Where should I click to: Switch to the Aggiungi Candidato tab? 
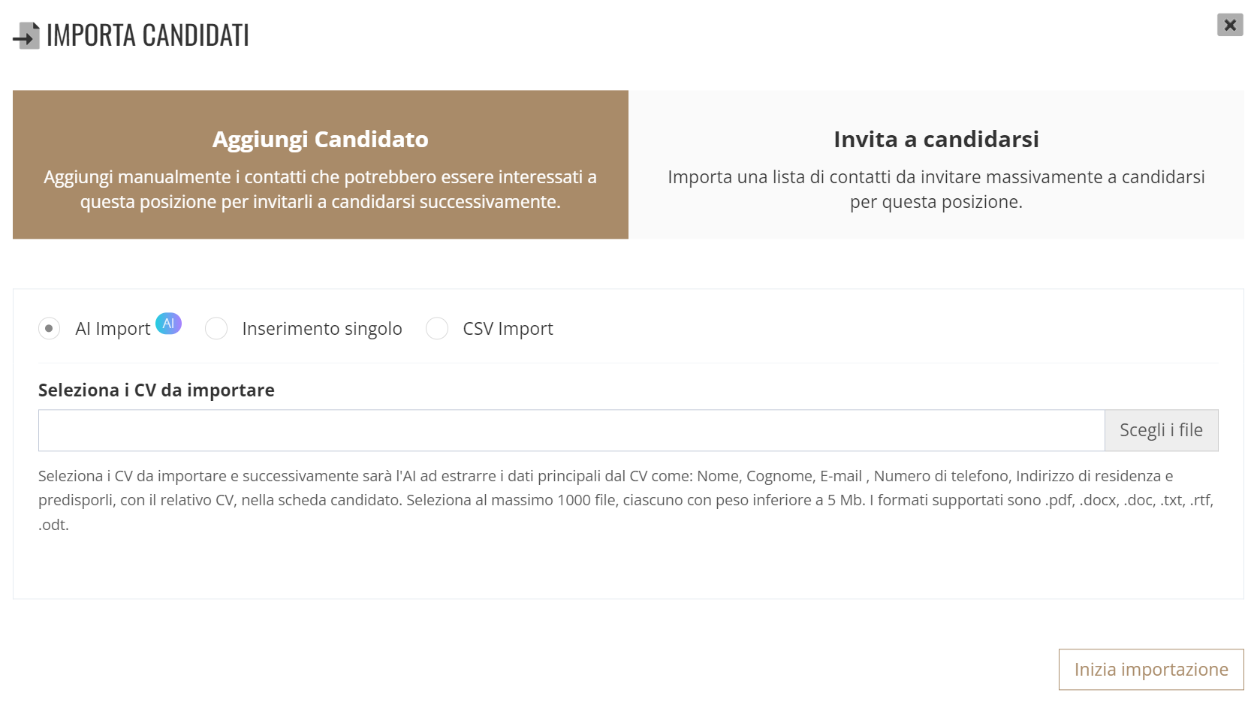(x=321, y=164)
